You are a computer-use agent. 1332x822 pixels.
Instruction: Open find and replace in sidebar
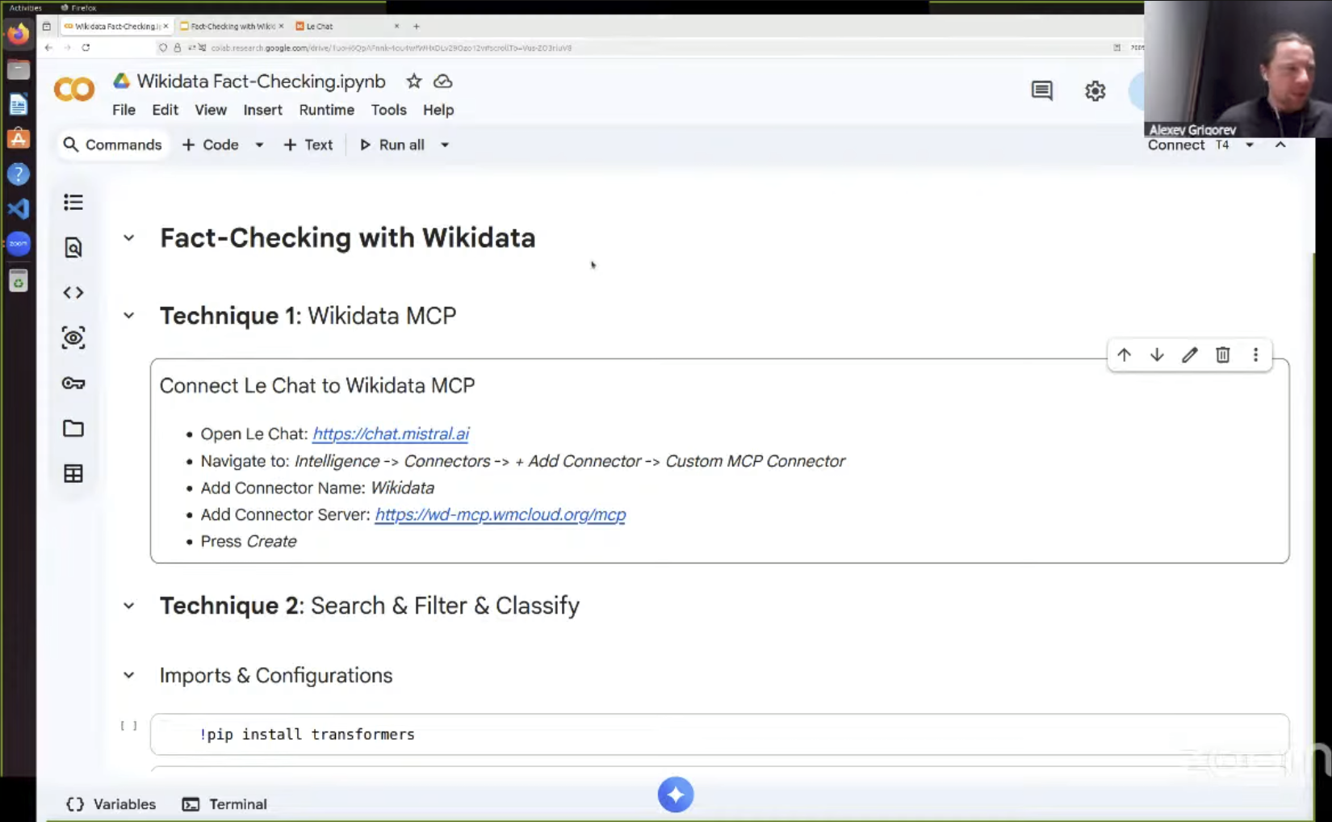point(73,247)
